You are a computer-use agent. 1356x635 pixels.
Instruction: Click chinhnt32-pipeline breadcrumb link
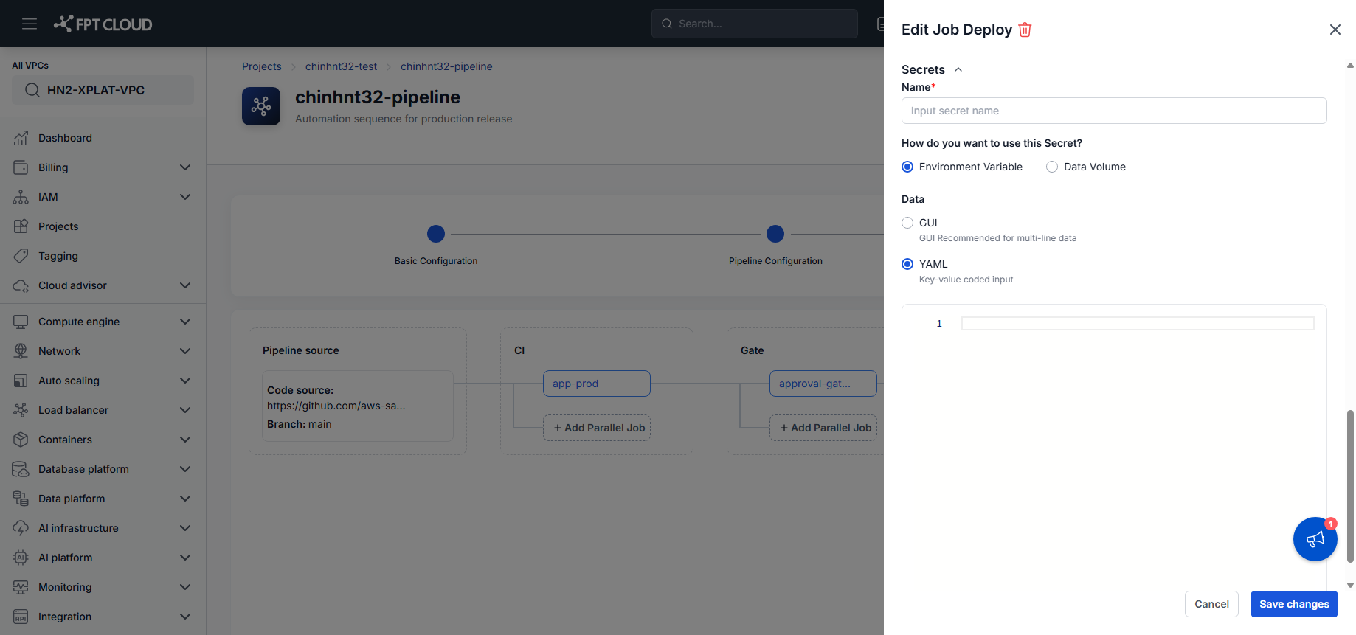[x=446, y=66]
